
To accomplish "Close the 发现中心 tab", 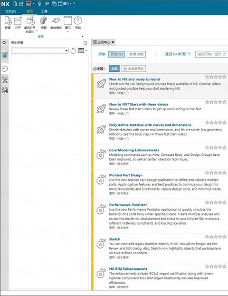I will [113, 42].
